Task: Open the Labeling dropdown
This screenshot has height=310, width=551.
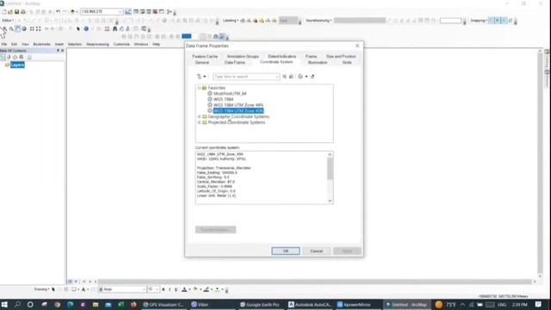Action: (x=231, y=21)
